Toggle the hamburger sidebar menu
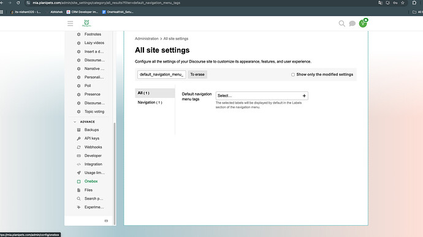Screen dimensions: 423x237 pos(70,24)
